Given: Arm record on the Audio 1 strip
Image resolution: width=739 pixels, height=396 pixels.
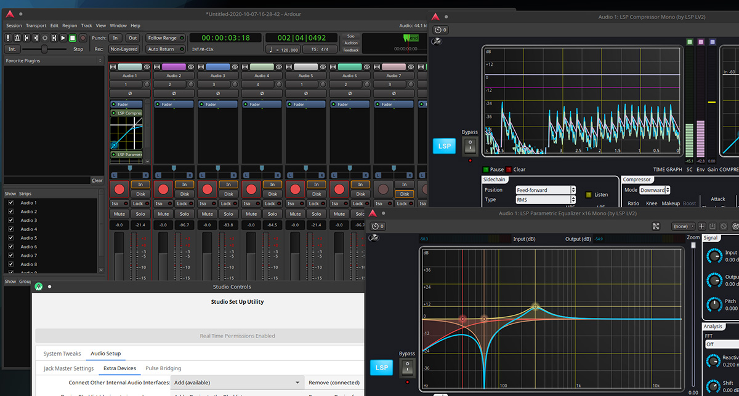Looking at the screenshot, I should pos(119,189).
